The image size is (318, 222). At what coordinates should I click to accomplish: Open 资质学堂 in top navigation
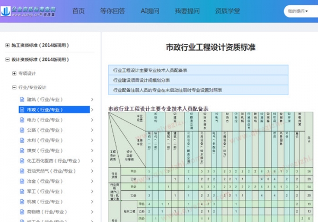click(x=227, y=11)
